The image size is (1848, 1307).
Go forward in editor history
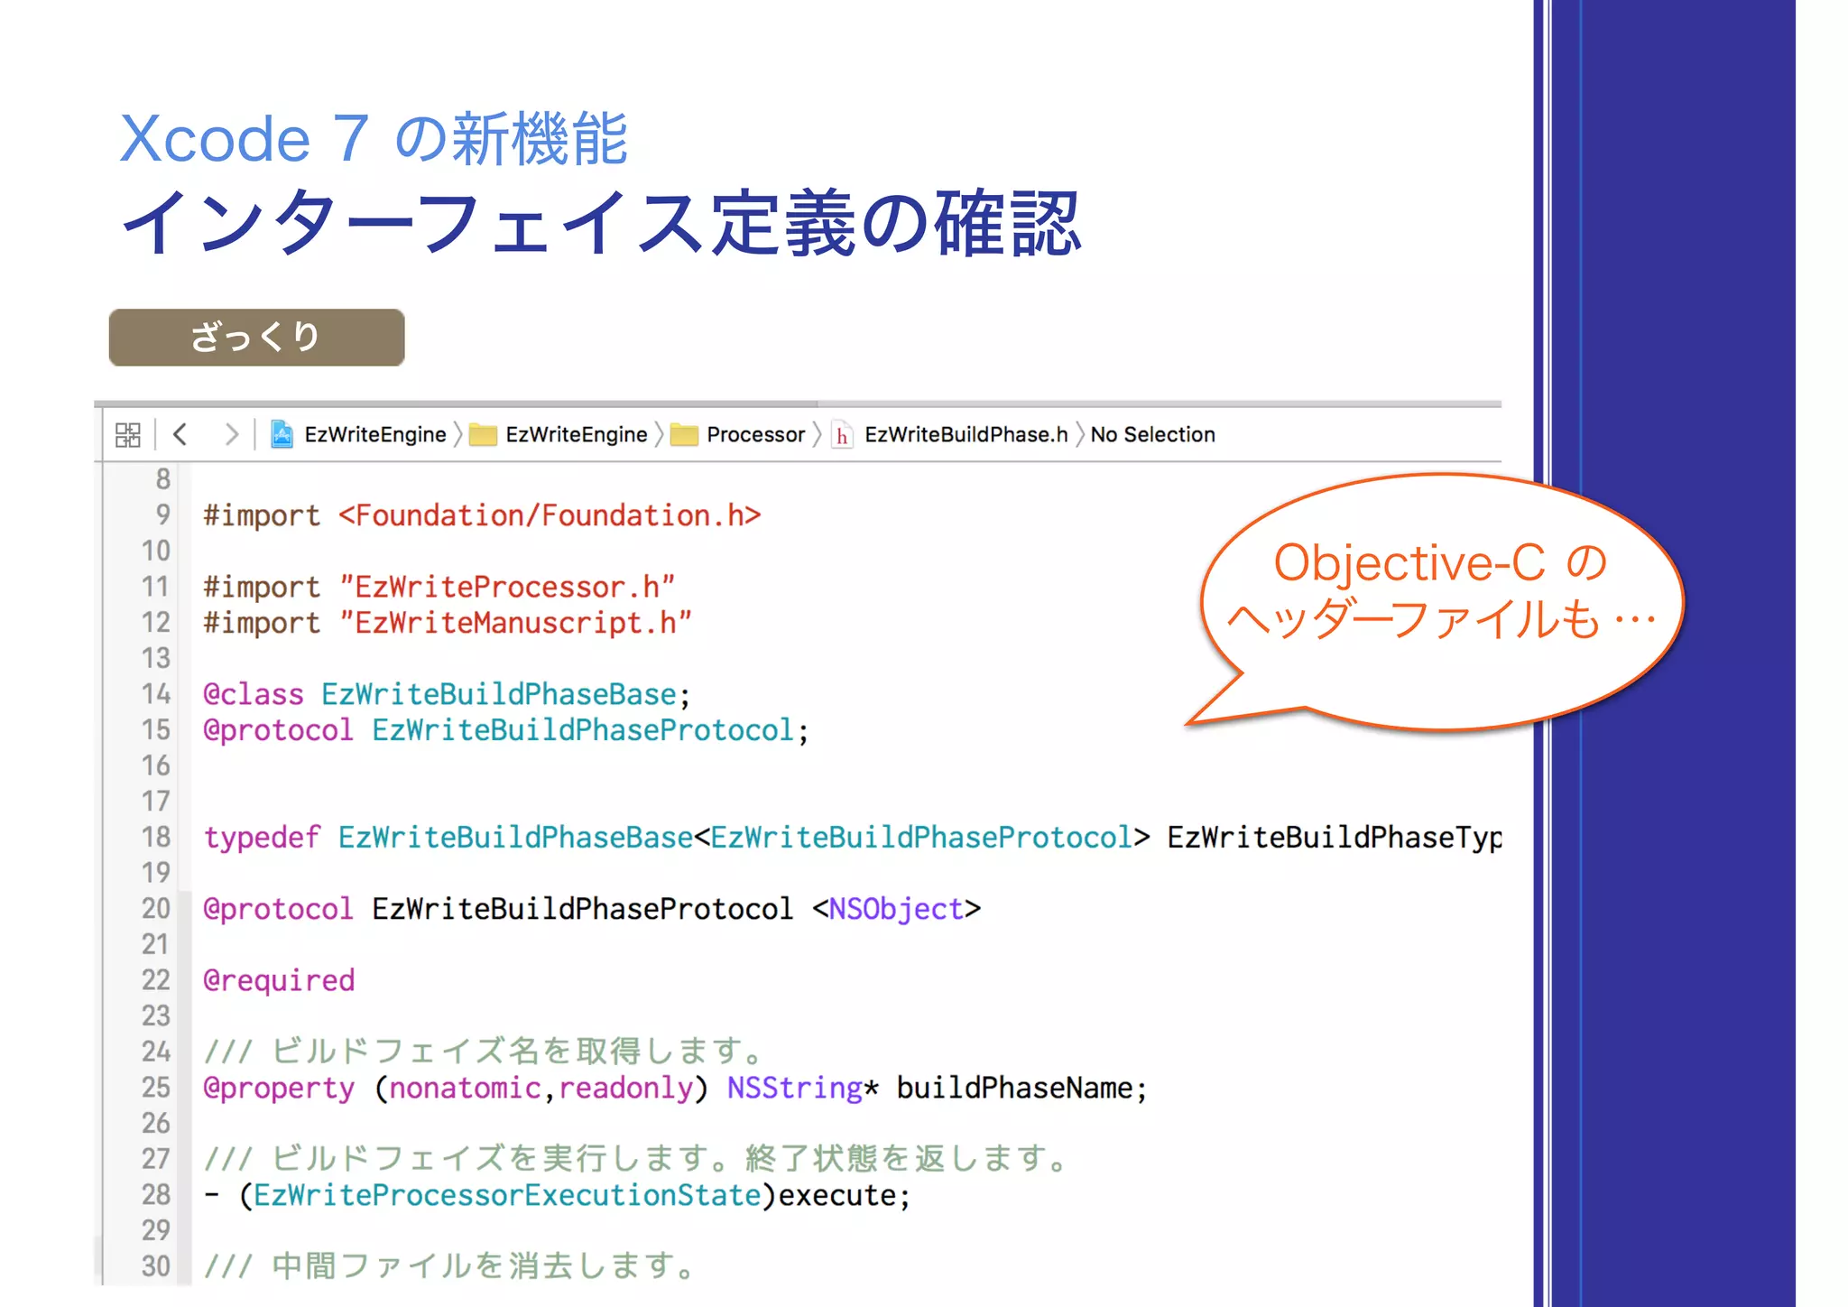coord(232,435)
